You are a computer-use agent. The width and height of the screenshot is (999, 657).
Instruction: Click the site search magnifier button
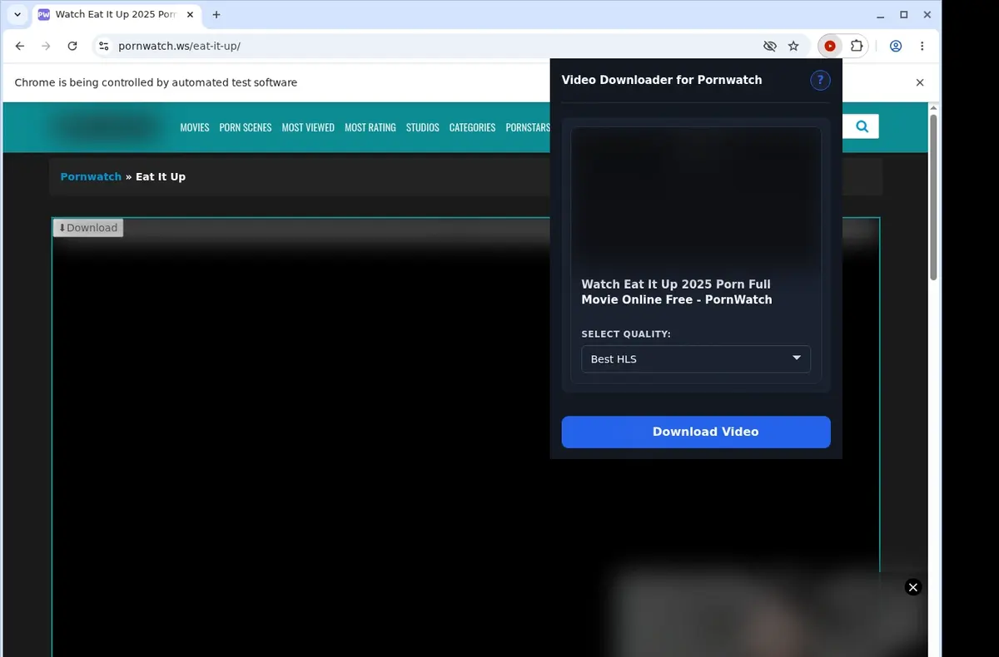click(x=862, y=126)
